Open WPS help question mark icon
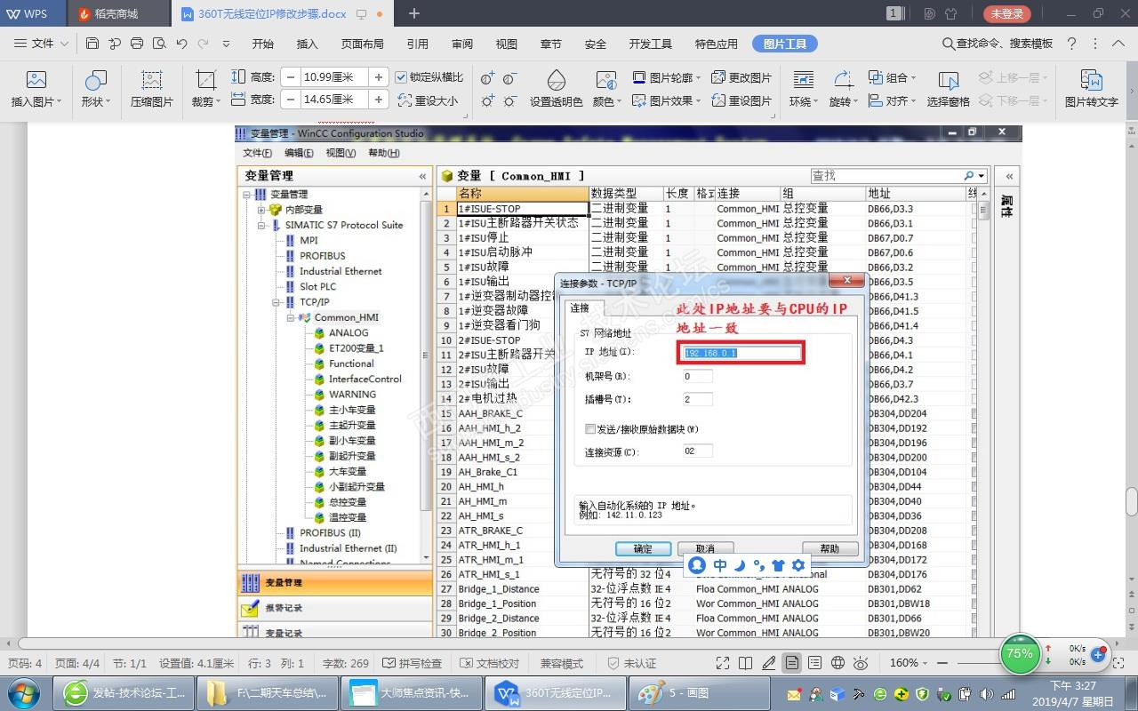This screenshot has height=711, width=1138. point(1072,44)
